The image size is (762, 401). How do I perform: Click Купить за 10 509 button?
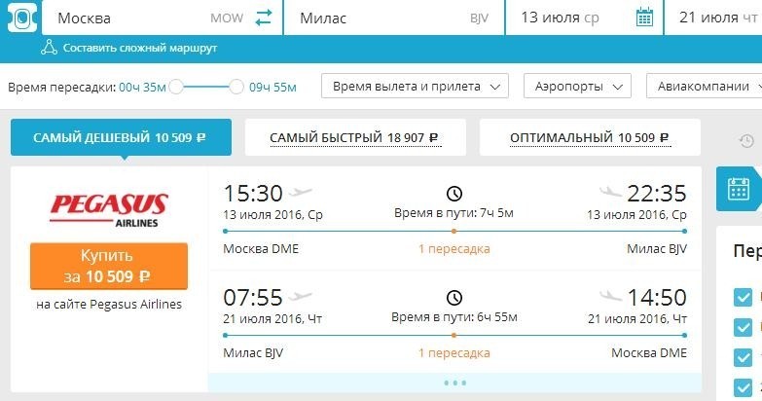(x=109, y=267)
